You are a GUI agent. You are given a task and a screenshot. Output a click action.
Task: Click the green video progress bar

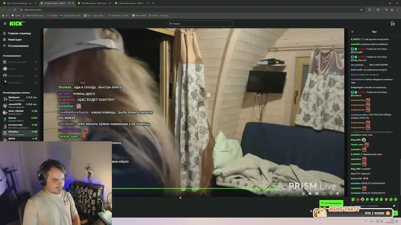194,188
